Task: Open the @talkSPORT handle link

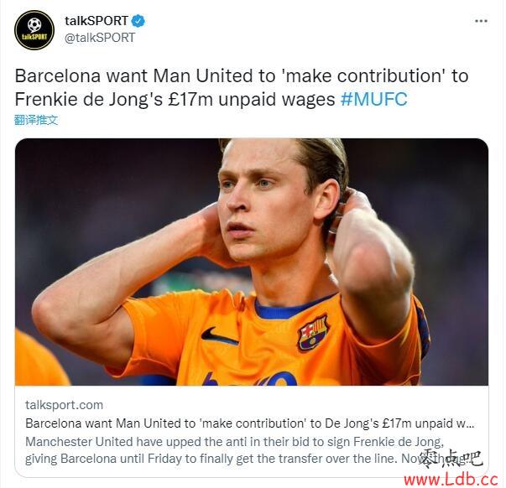Action: [100, 38]
